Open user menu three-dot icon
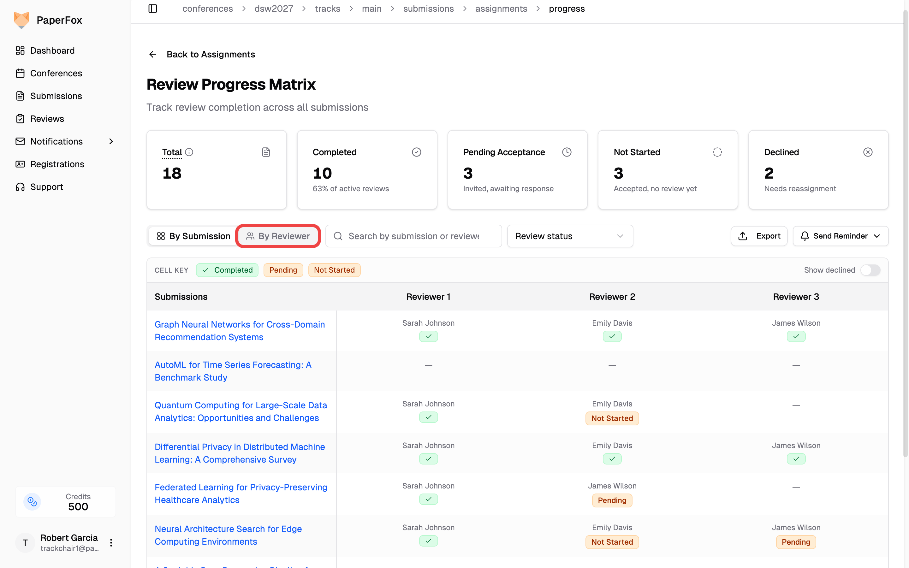This screenshot has height=568, width=909. [x=111, y=542]
